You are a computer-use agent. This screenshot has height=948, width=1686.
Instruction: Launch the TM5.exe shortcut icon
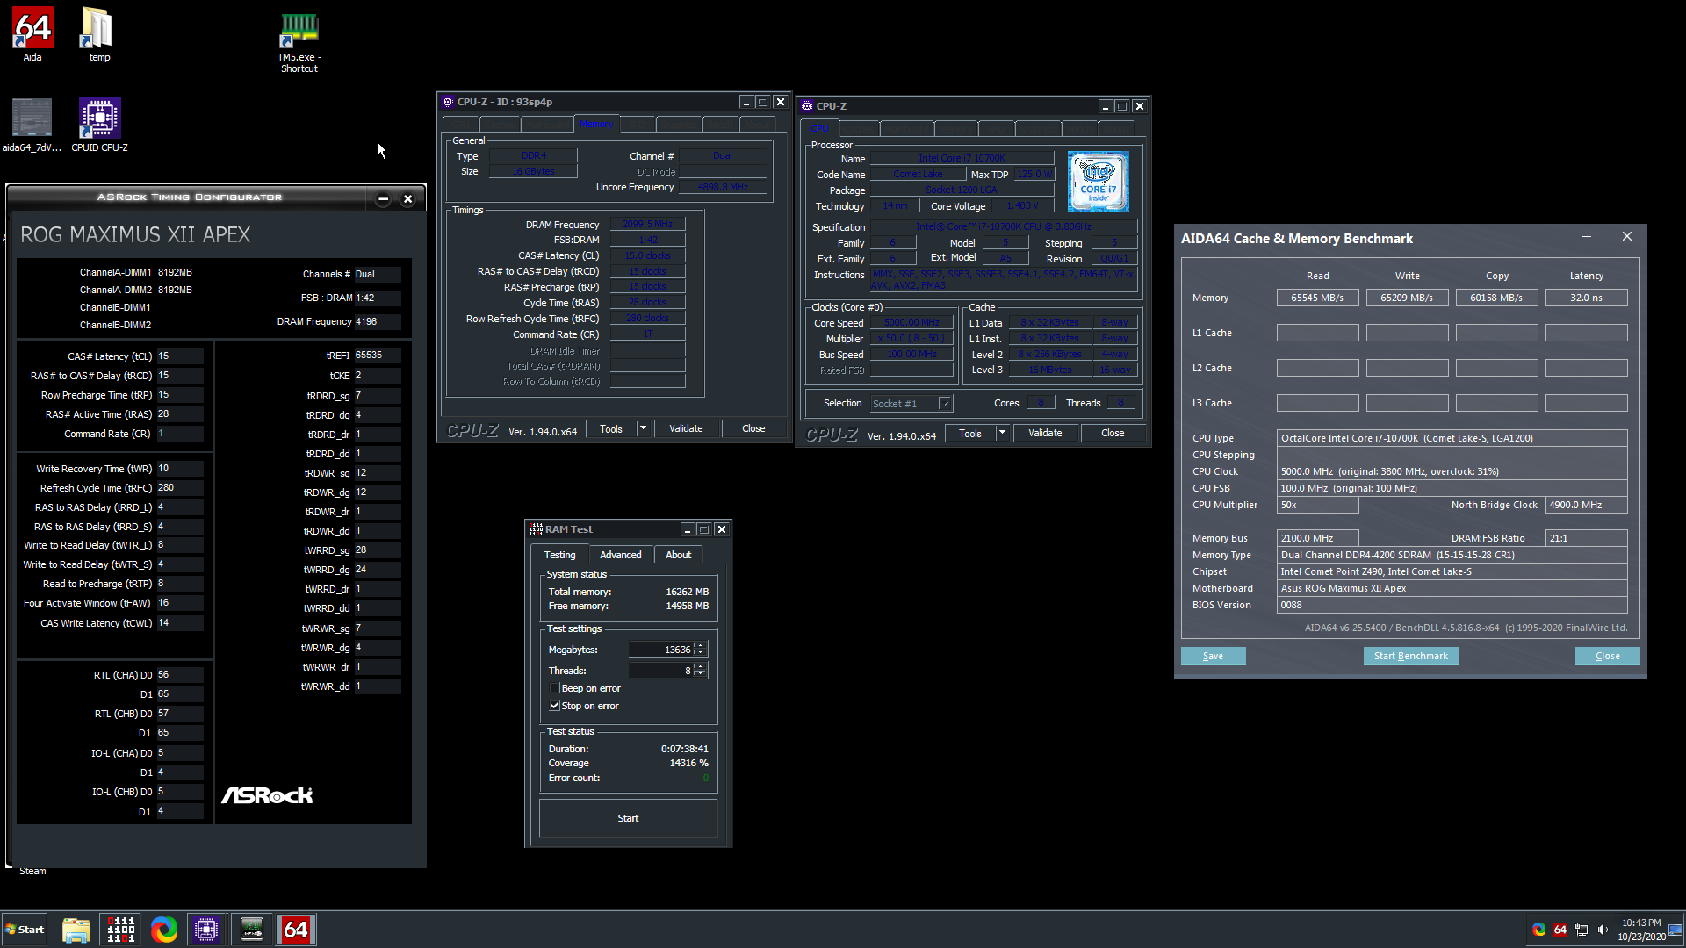(x=299, y=41)
